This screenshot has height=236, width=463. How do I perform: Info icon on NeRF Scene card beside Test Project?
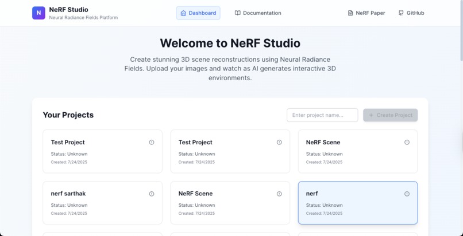click(407, 142)
